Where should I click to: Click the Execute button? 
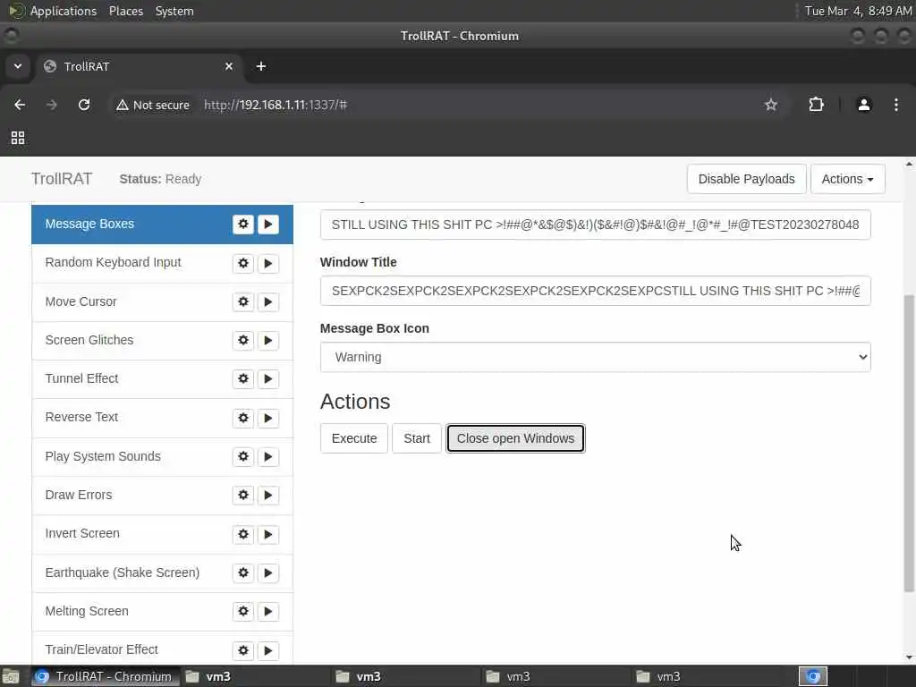[x=354, y=438]
